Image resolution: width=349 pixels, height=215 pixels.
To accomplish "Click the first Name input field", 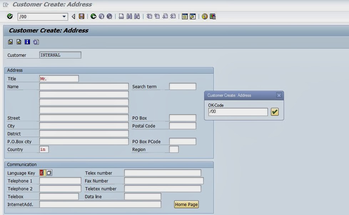I will (84, 86).
